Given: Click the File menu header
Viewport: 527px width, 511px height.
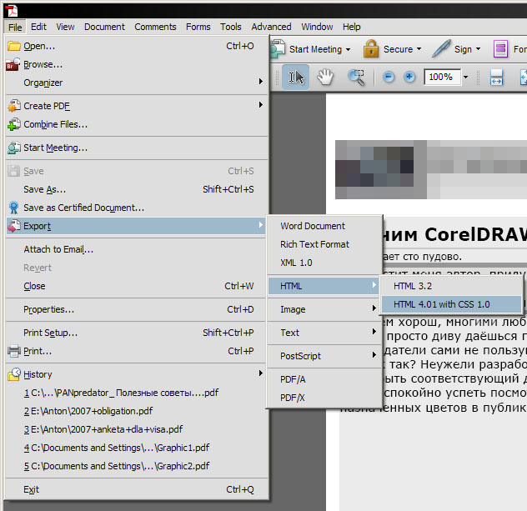Looking at the screenshot, I should tap(15, 28).
